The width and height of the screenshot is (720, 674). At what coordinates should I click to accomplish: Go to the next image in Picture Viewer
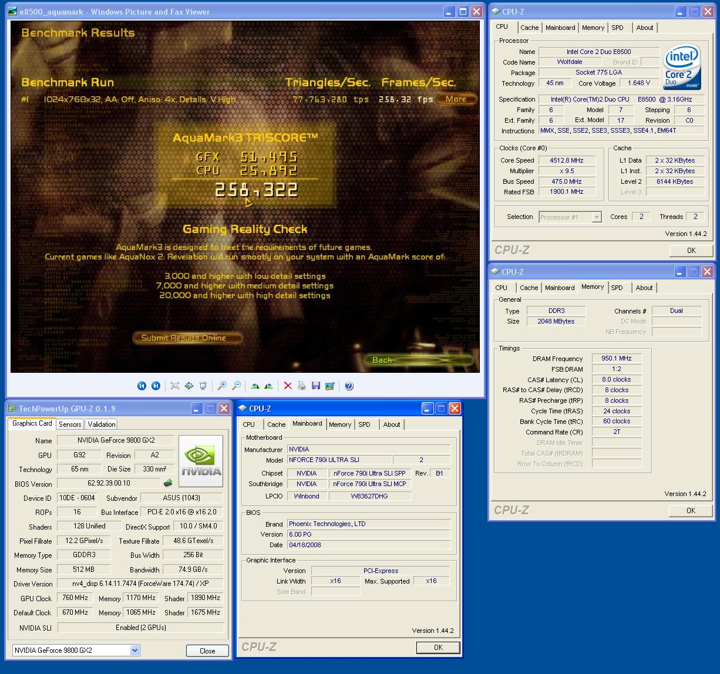[156, 386]
